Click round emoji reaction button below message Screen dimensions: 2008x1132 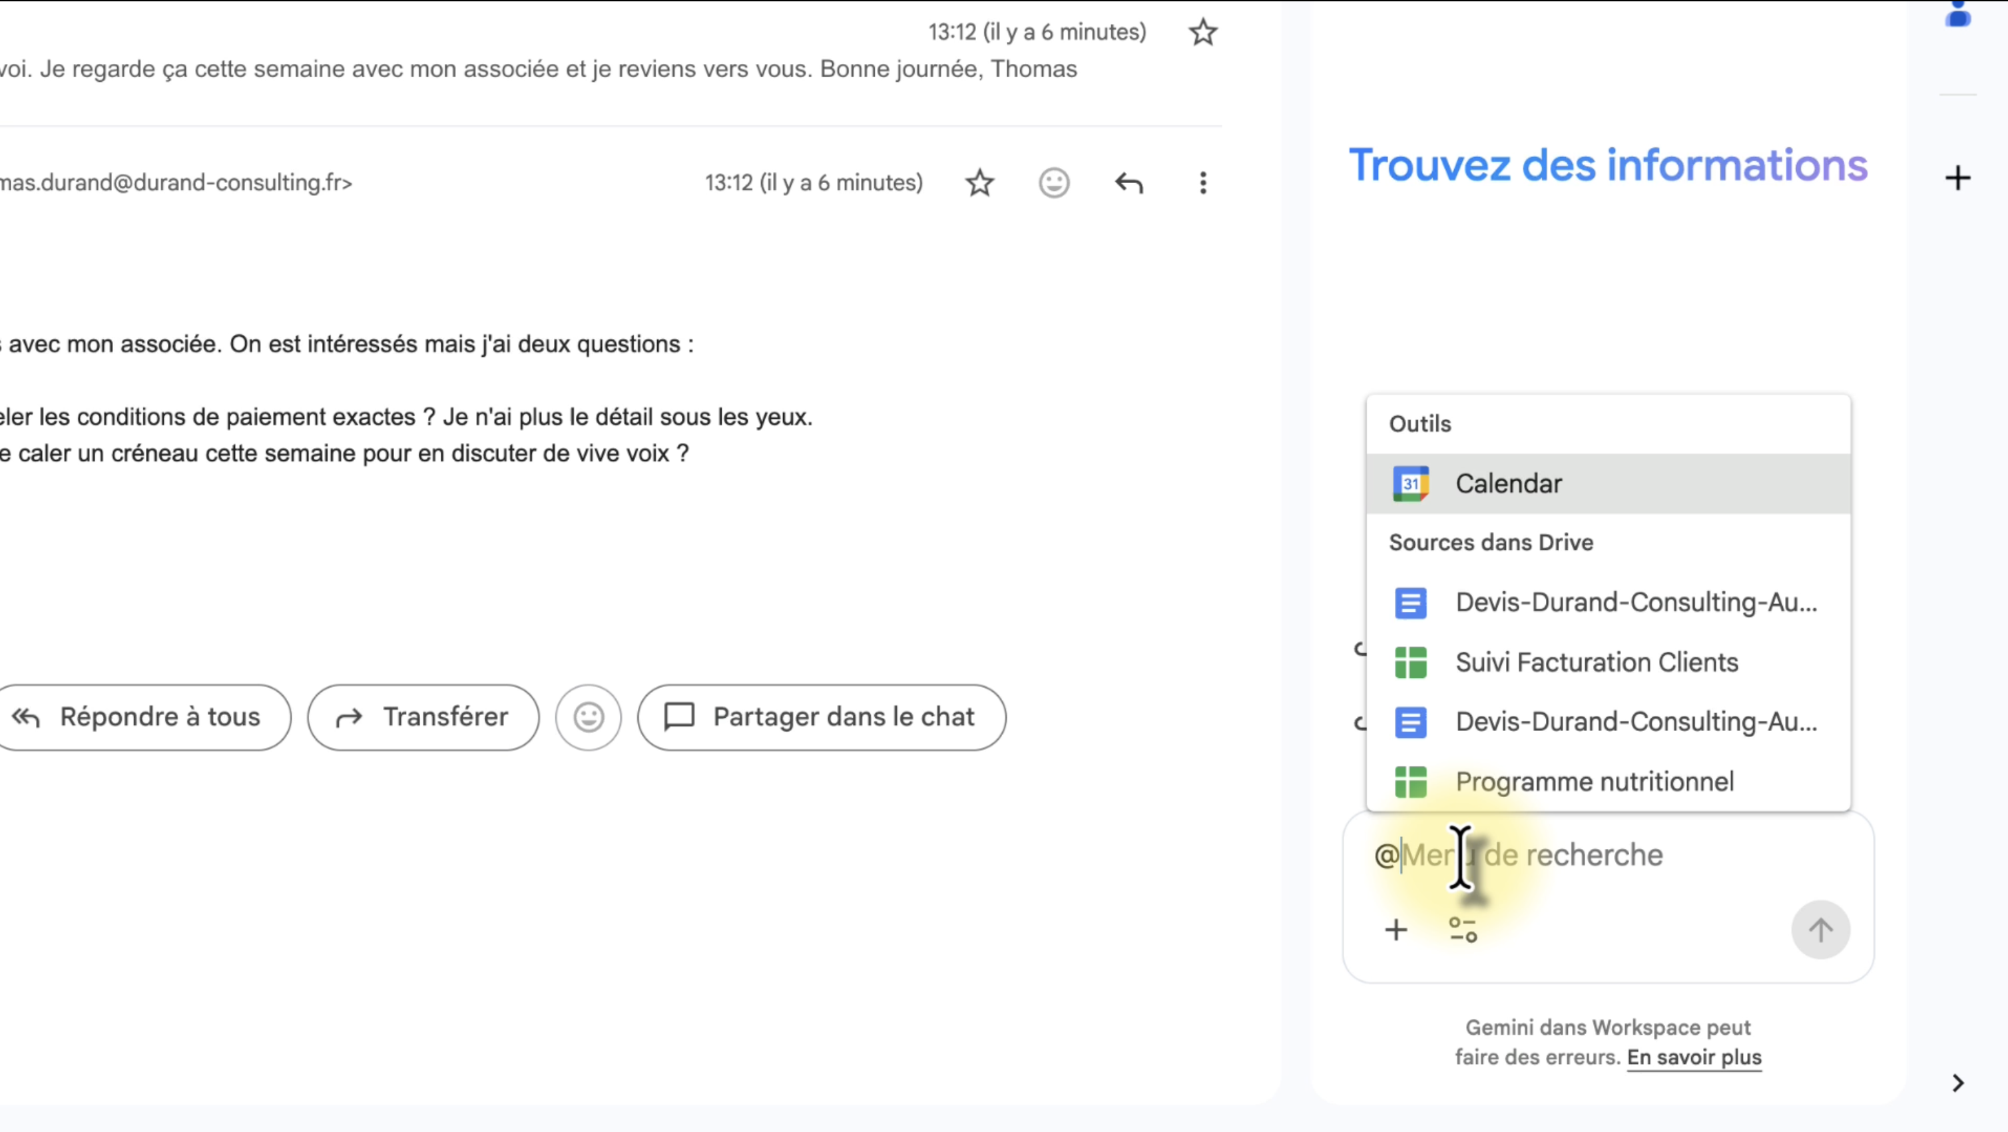589,716
